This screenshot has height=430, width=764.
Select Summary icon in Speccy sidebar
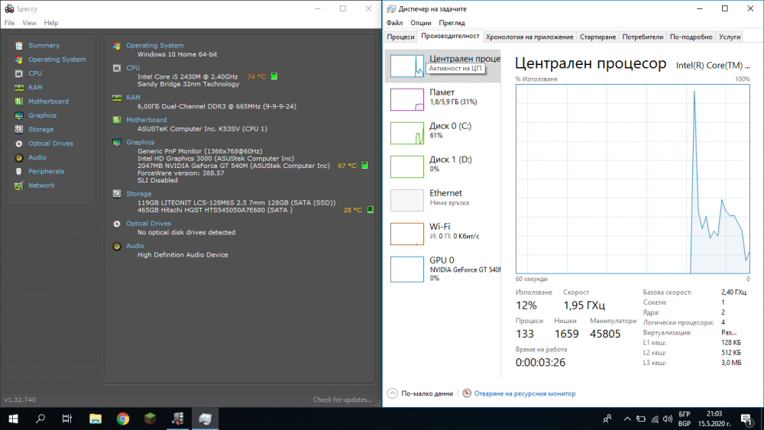pos(18,45)
